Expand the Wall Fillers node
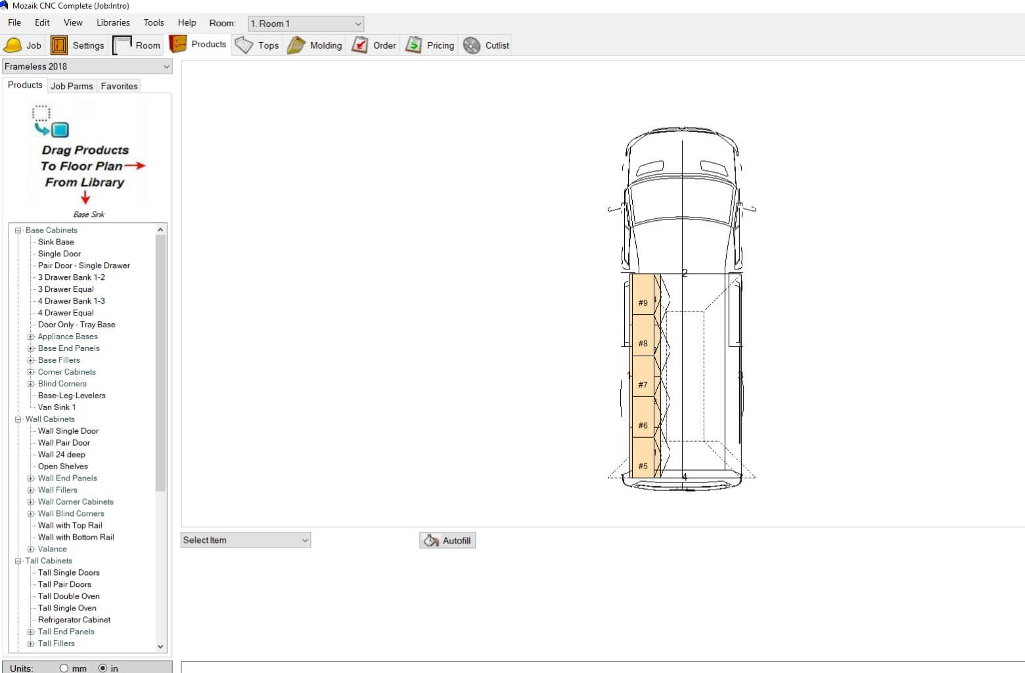 30,490
